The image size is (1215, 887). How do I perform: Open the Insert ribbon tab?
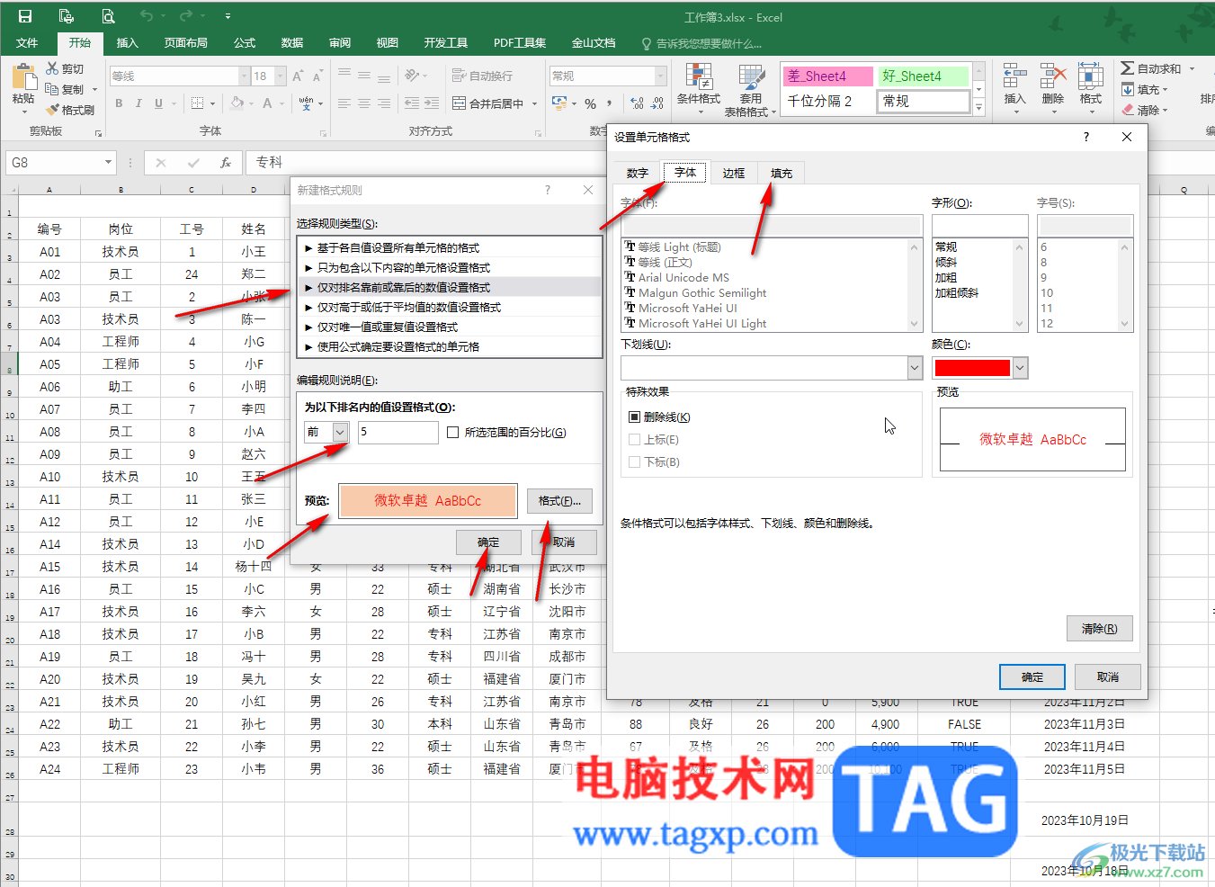[x=128, y=43]
